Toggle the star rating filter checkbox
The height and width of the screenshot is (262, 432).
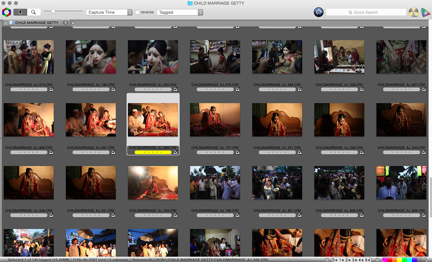click(x=327, y=260)
